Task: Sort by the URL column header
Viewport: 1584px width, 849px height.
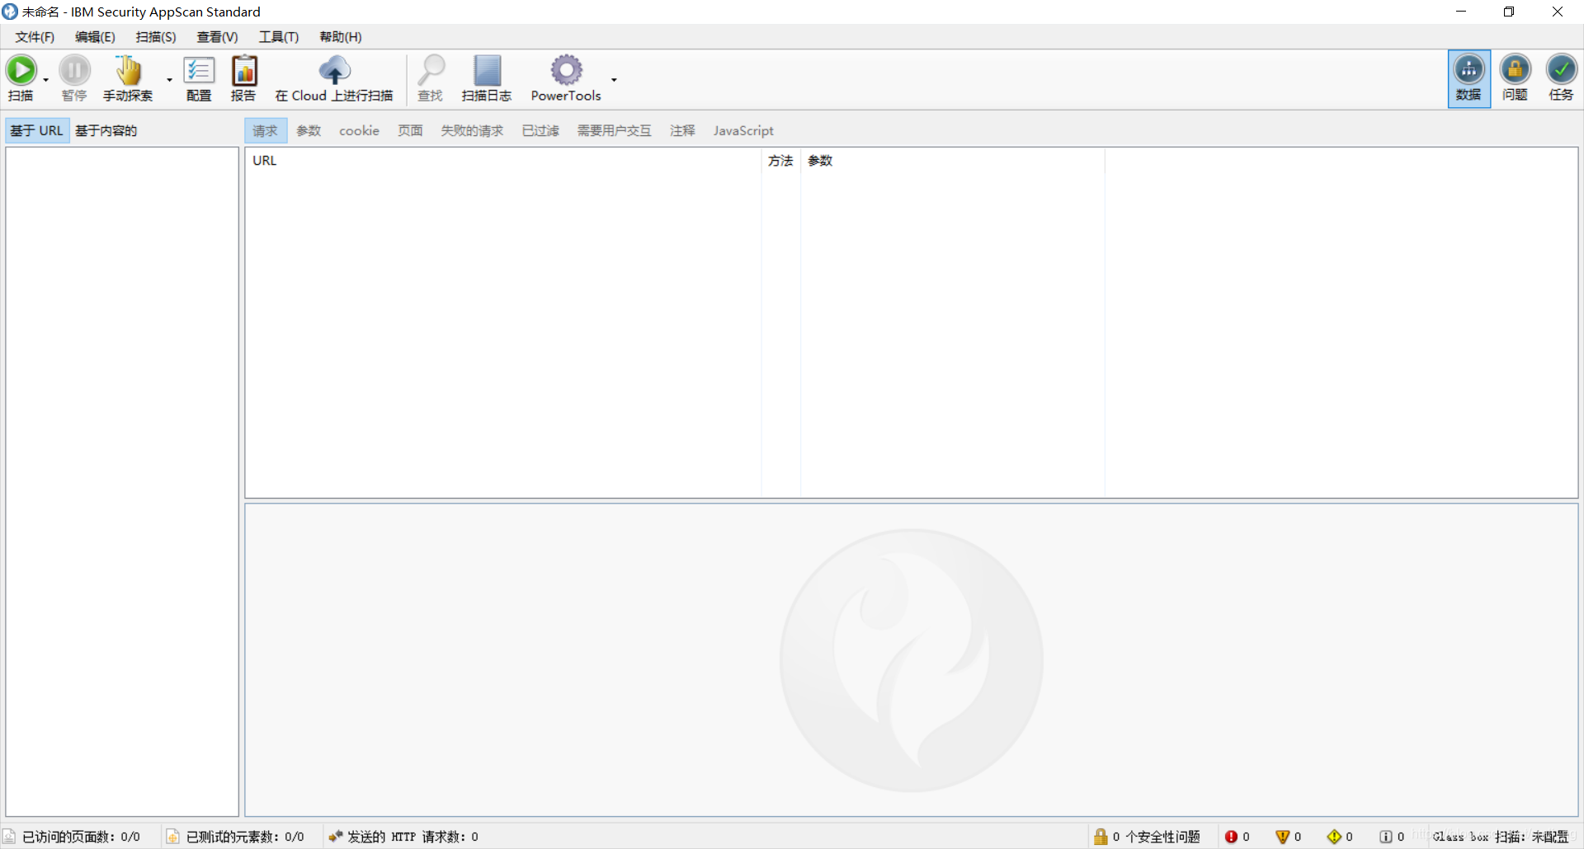Action: pos(503,161)
